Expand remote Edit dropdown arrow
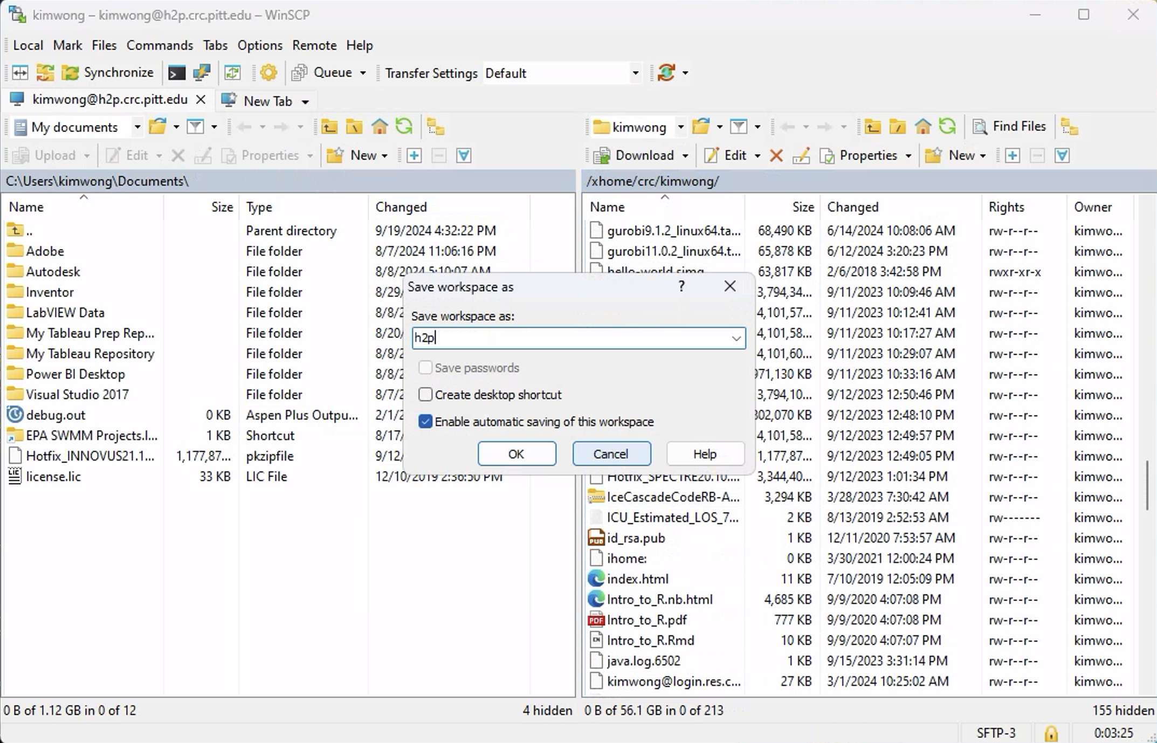The image size is (1157, 743). 757,156
